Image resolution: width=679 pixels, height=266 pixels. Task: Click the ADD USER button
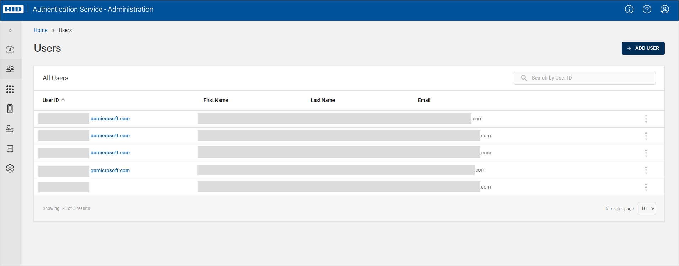pyautogui.click(x=643, y=48)
